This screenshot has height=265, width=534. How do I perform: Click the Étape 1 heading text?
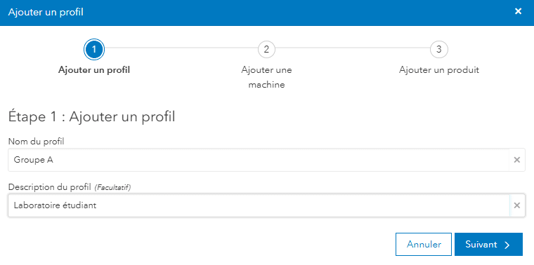click(x=91, y=117)
